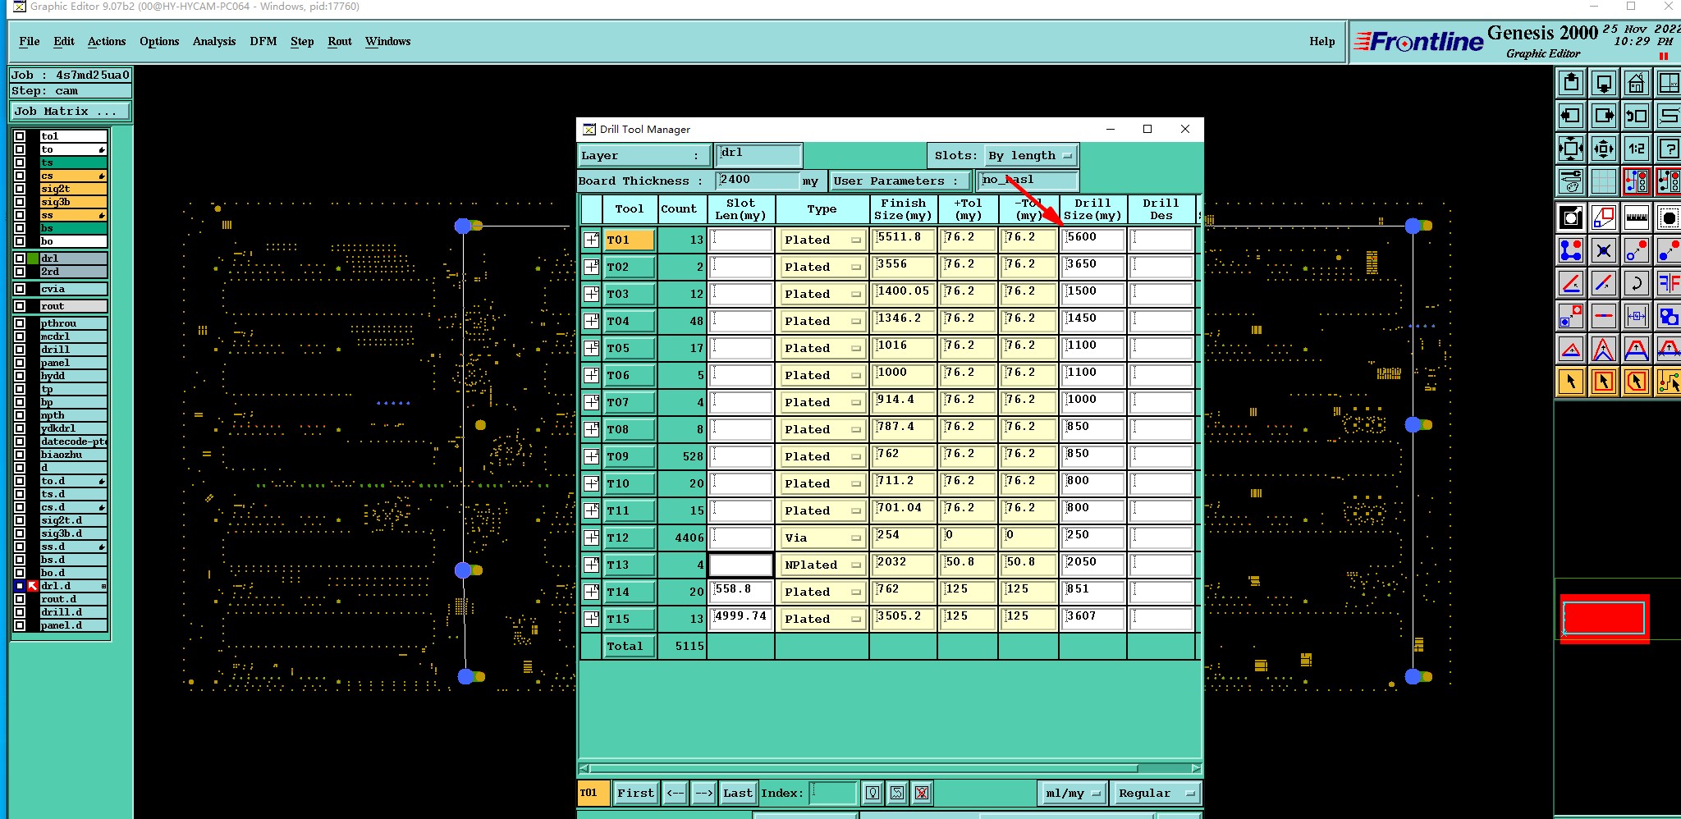The height and width of the screenshot is (819, 1681).
Task: Click the Last navigation button
Action: (737, 793)
